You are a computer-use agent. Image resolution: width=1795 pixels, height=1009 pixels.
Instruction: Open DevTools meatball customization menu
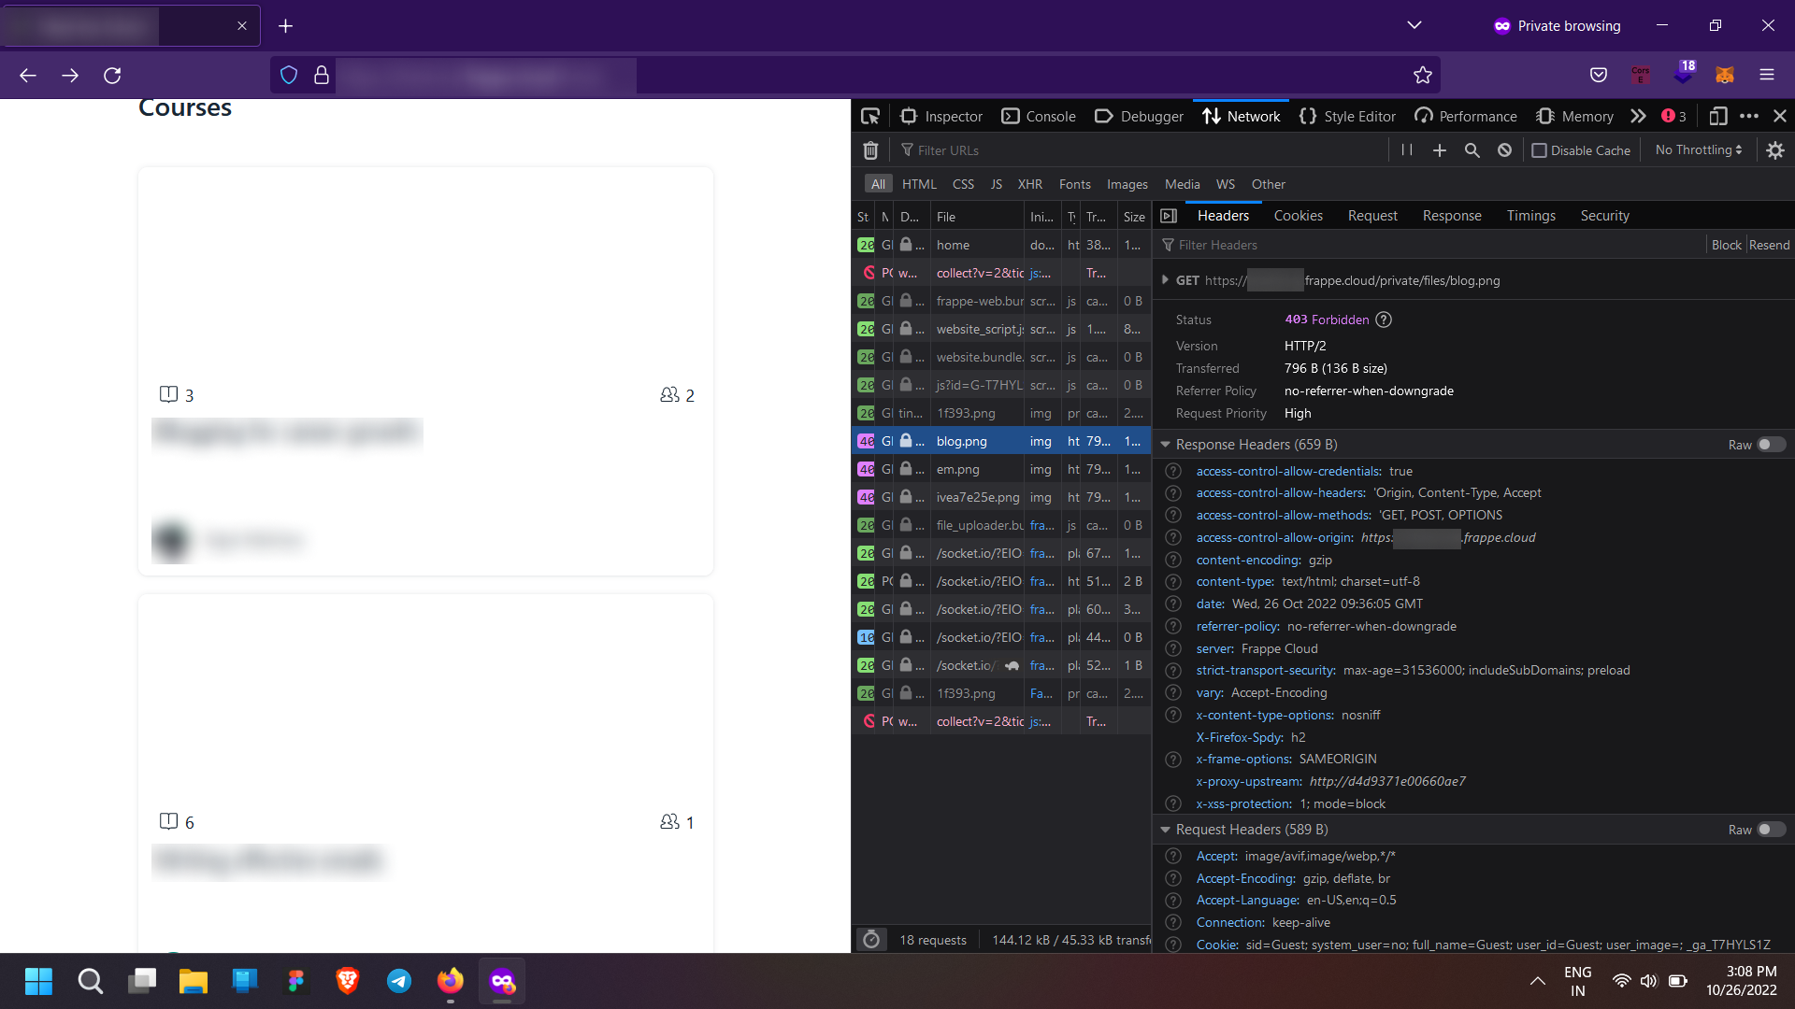coord(1750,115)
